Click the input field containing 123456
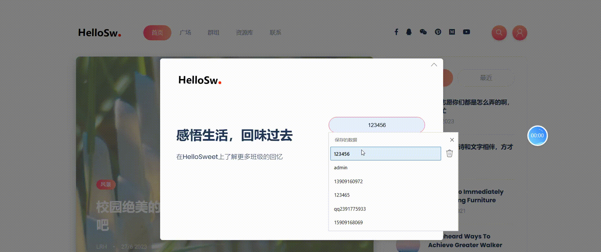The width and height of the screenshot is (601, 252). [x=377, y=125]
